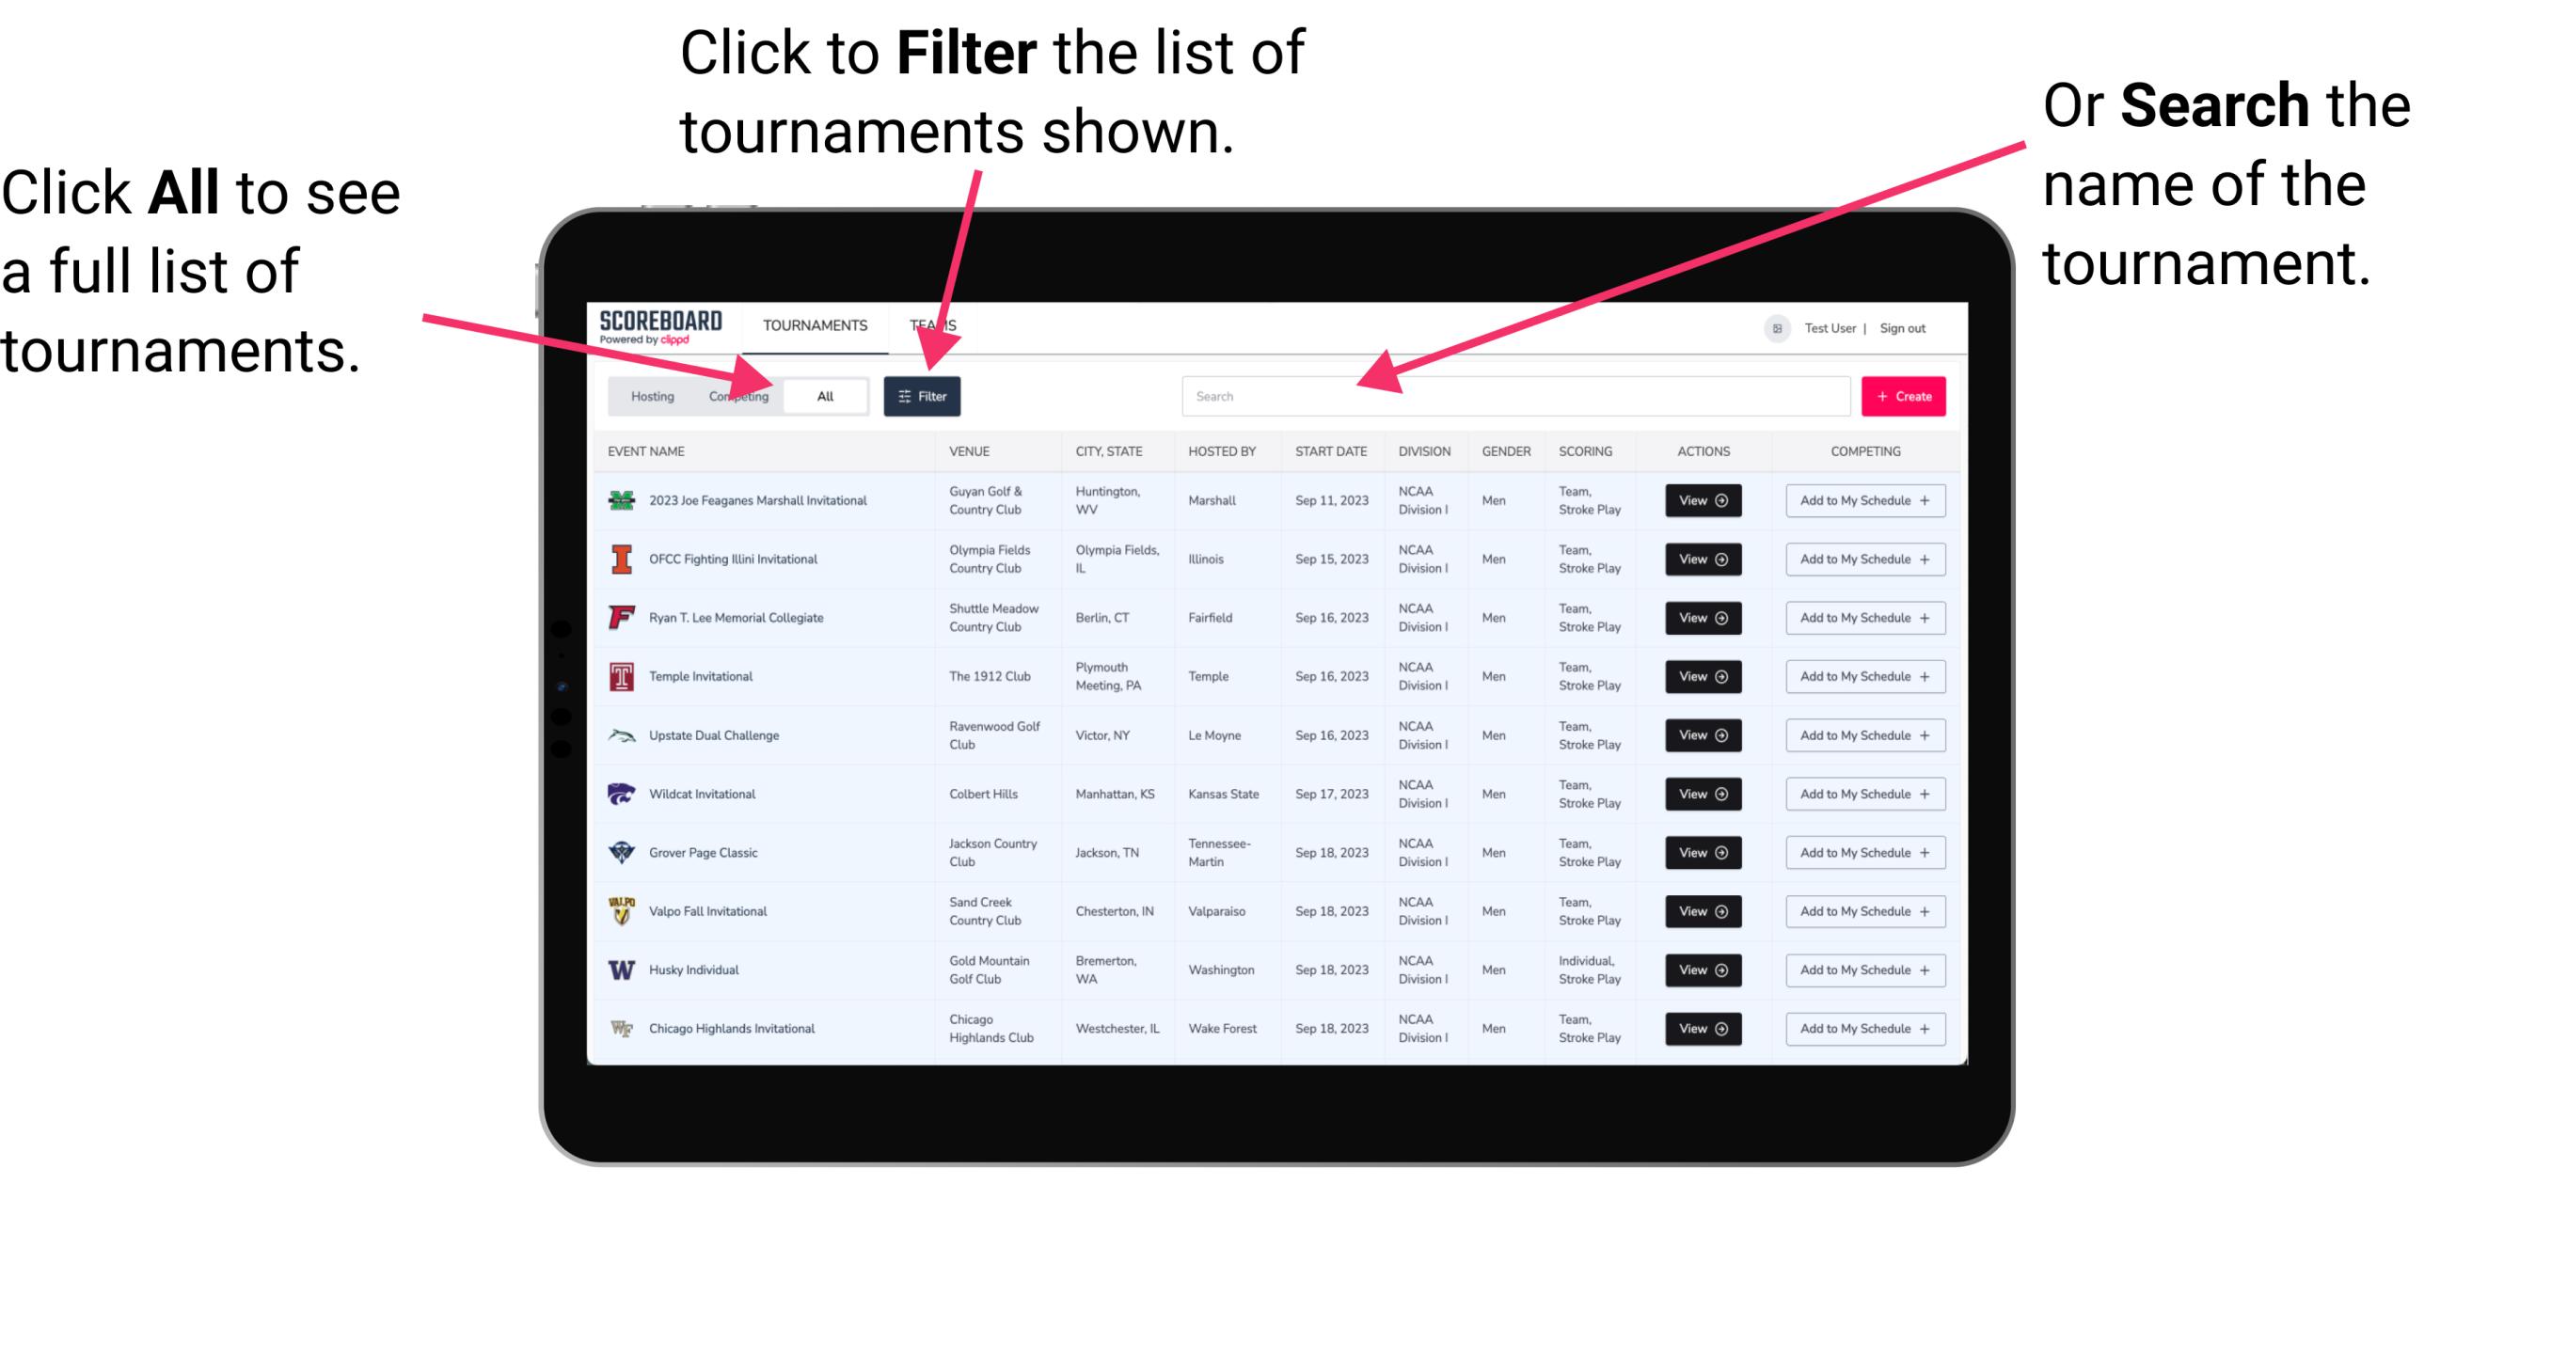
Task: Expand the DIVISION column dropdown
Action: click(1424, 451)
